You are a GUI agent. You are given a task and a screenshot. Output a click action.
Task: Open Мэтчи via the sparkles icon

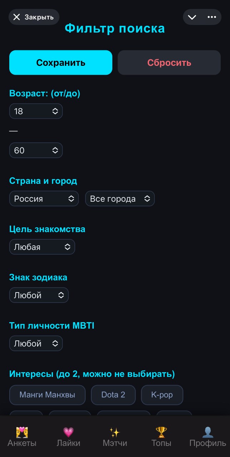pyautogui.click(x=115, y=436)
